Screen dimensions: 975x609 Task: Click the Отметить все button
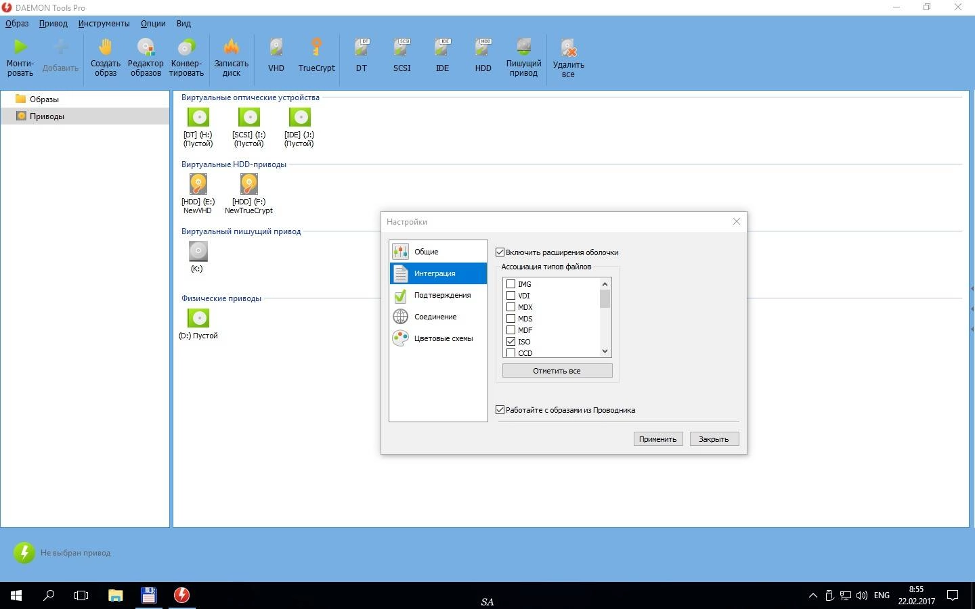557,371
